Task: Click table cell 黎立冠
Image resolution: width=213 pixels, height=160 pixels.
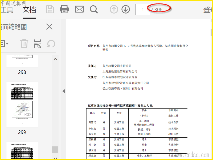Action: pos(92,150)
